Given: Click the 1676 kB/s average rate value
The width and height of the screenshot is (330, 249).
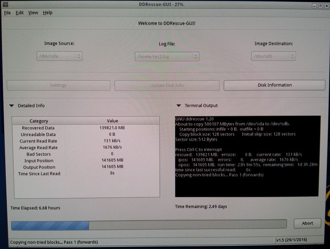Looking at the screenshot, I should tap(112, 147).
